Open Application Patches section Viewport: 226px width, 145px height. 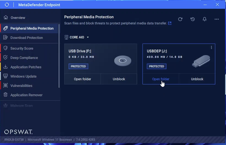pos(26,67)
